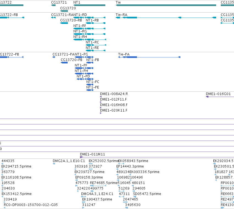
Task: Select the EK294715.5prime EST label
Action: coord(16,166)
